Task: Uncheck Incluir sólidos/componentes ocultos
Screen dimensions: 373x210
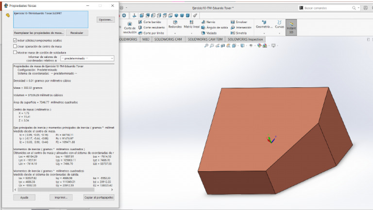Action: click(x=15, y=40)
